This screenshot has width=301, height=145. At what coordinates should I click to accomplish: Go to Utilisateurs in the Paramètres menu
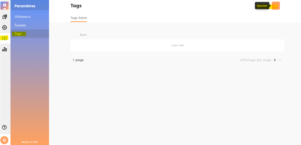(x=23, y=17)
